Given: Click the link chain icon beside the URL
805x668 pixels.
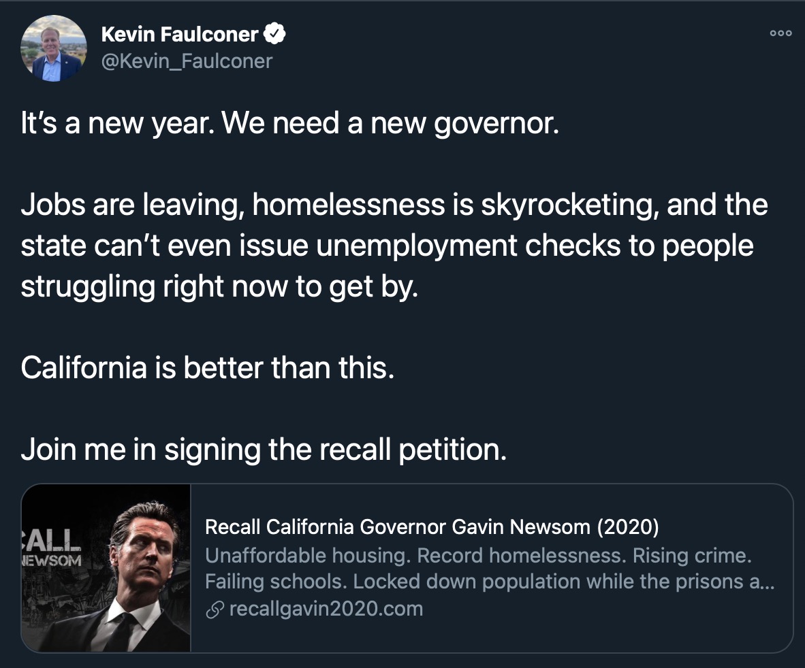Looking at the screenshot, I should pos(215,609).
